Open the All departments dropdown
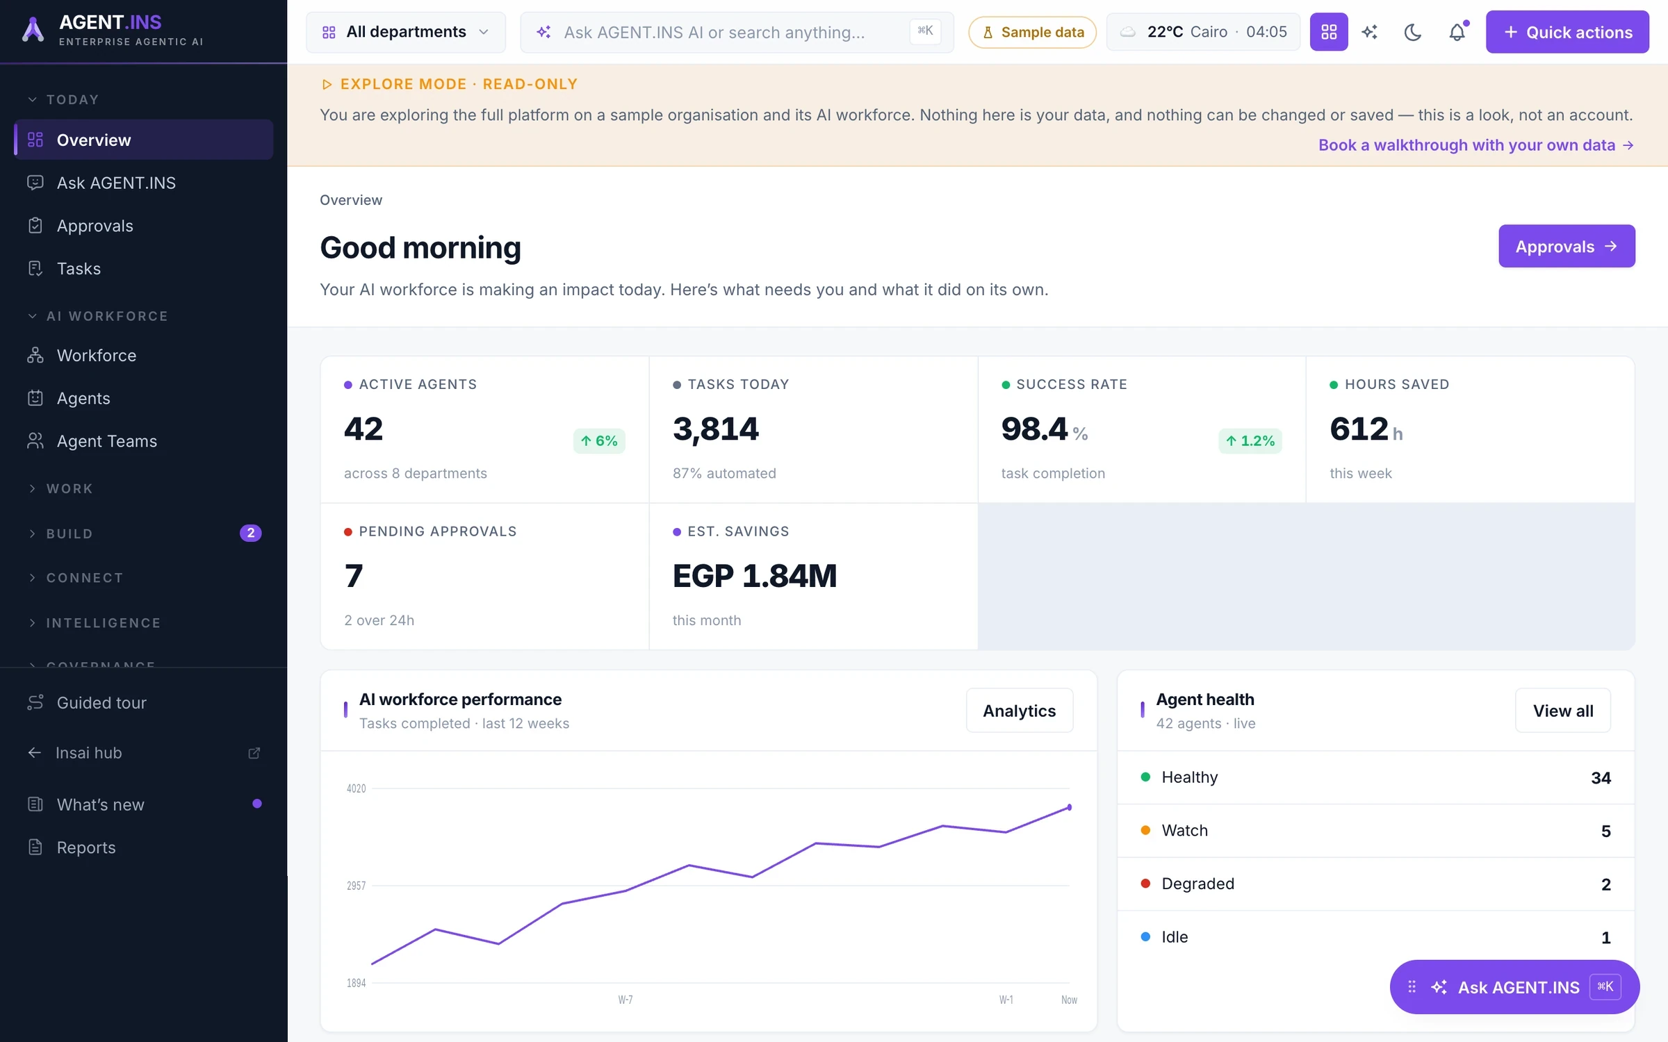 point(406,32)
